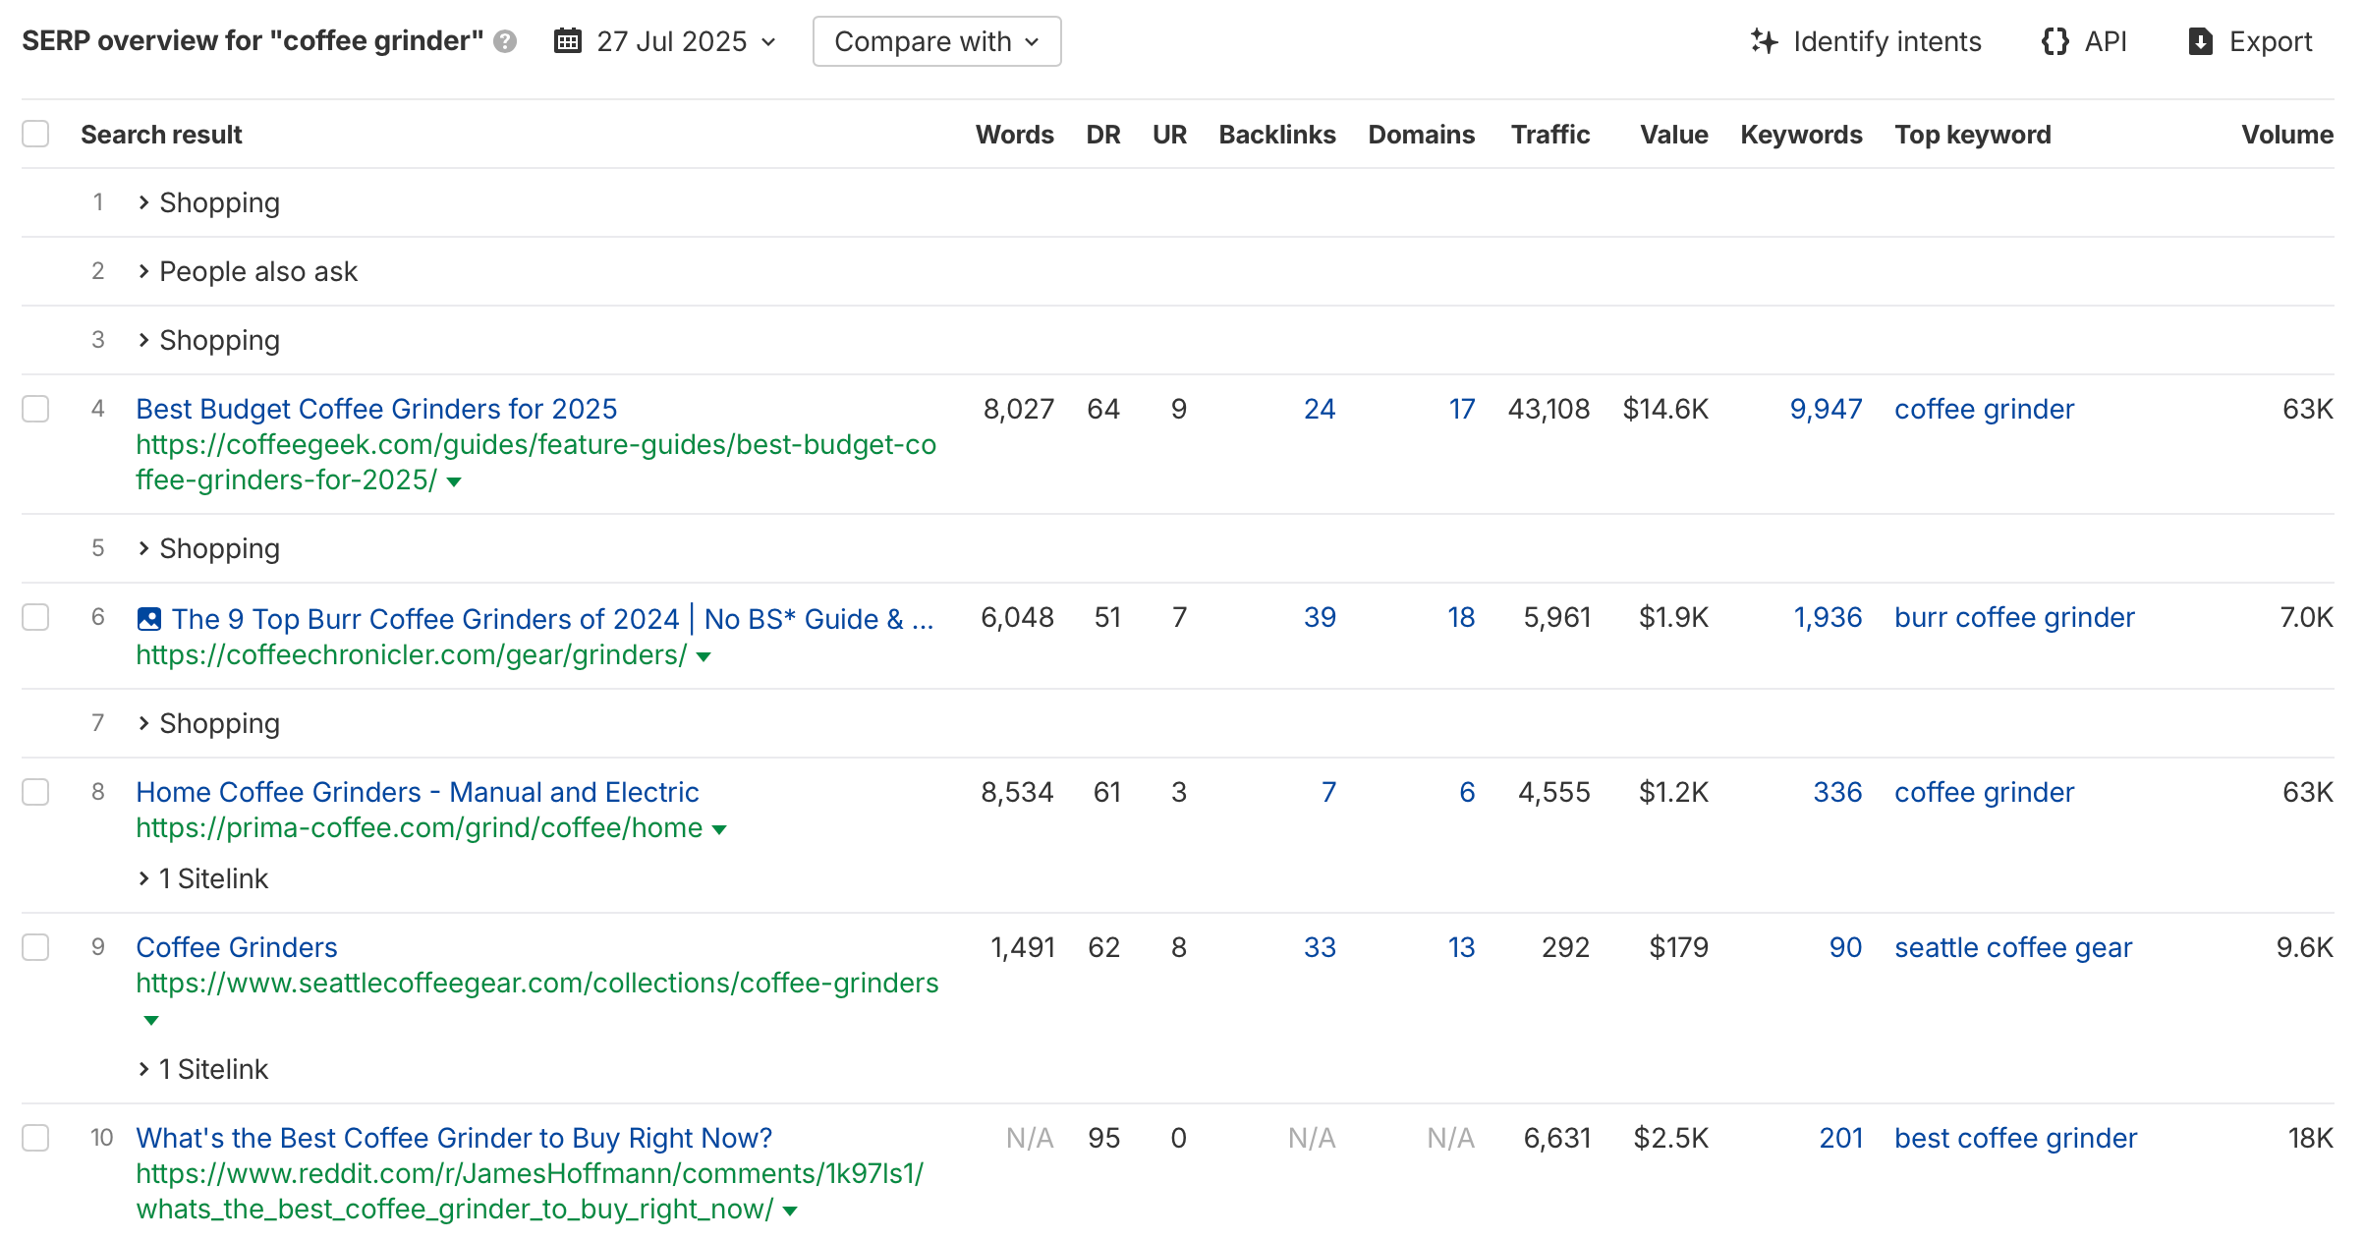The height and width of the screenshot is (1240, 2364).
Task: Expand the Shopping row at position 3
Action: [208, 340]
